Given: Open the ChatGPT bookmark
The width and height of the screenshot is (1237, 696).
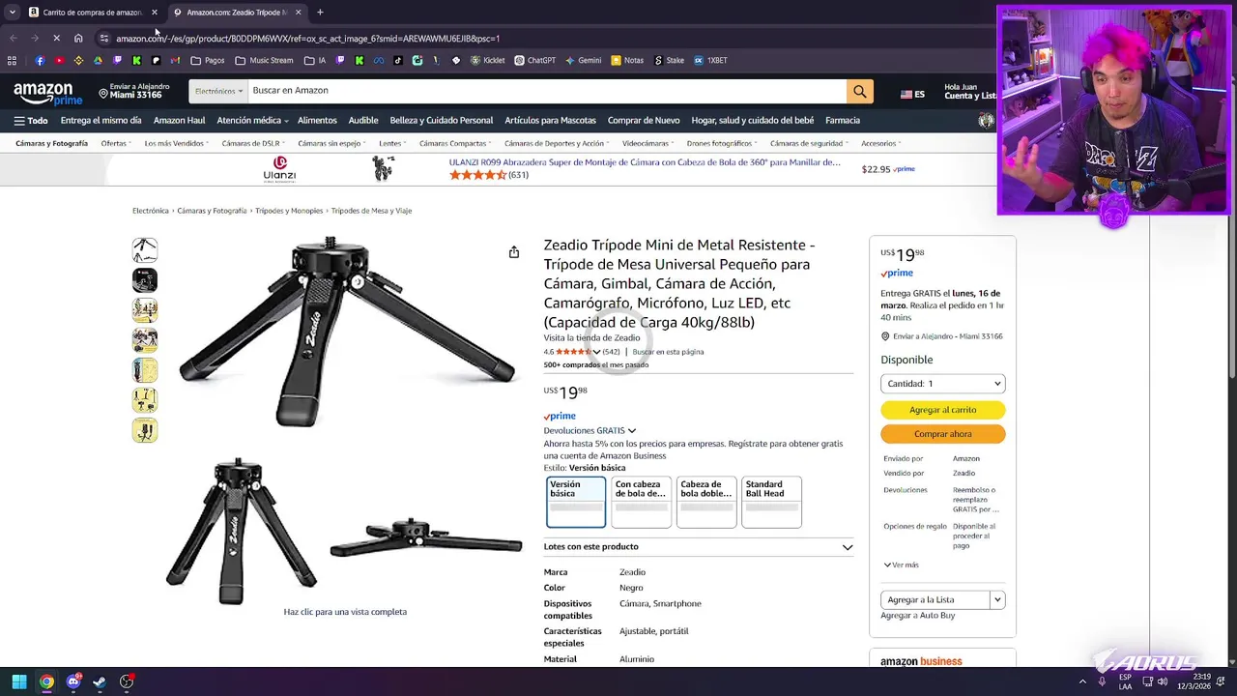Looking at the screenshot, I should pyautogui.click(x=534, y=60).
